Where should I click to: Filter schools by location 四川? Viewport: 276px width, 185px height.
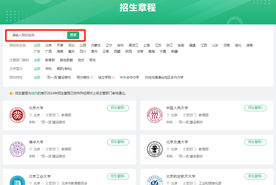[83, 52]
